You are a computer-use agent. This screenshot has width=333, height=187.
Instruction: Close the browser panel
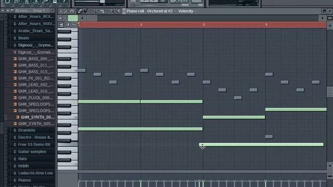coord(52,10)
